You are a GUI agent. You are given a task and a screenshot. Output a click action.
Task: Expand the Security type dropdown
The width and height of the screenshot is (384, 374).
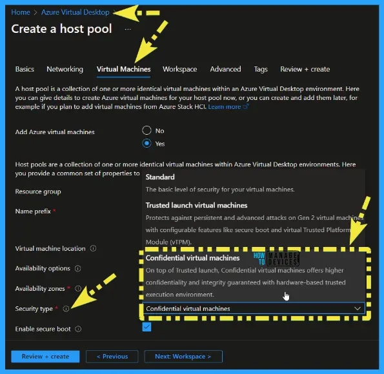[x=254, y=309]
